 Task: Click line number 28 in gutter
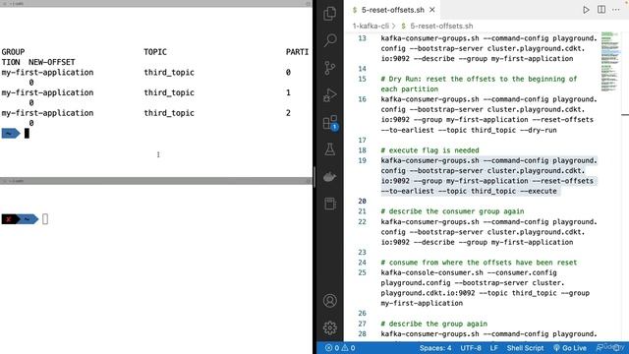pyautogui.click(x=363, y=334)
